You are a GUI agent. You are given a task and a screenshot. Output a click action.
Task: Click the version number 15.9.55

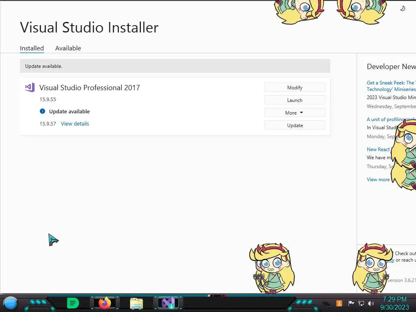point(48,100)
